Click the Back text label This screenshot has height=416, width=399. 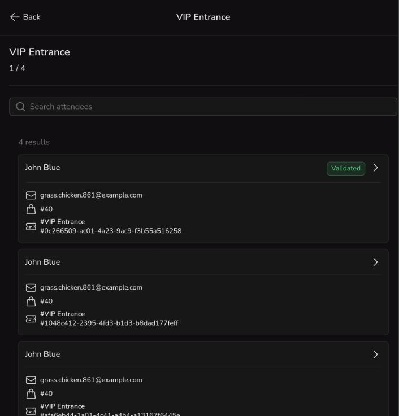click(32, 17)
